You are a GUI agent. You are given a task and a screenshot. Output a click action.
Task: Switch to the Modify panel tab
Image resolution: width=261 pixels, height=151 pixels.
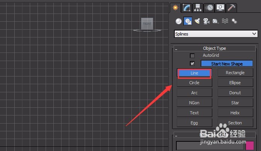[x=186, y=8]
